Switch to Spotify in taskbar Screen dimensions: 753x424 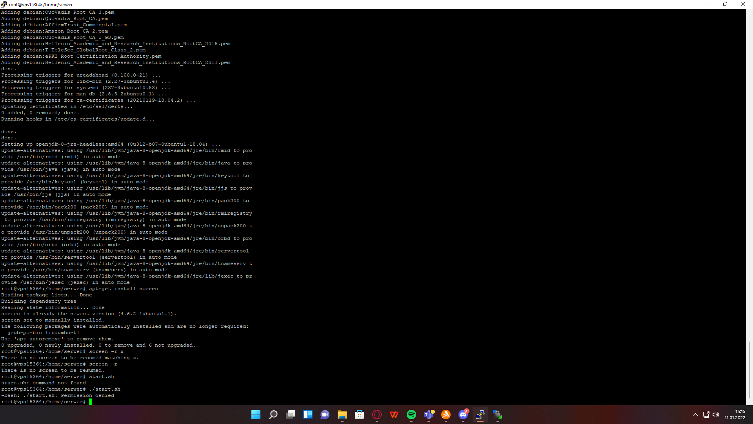pyautogui.click(x=411, y=415)
